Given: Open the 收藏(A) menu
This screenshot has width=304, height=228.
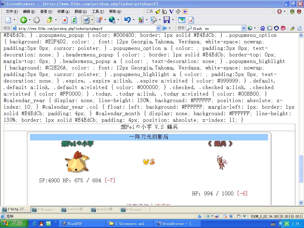Looking at the screenshot, I should 64,12.
